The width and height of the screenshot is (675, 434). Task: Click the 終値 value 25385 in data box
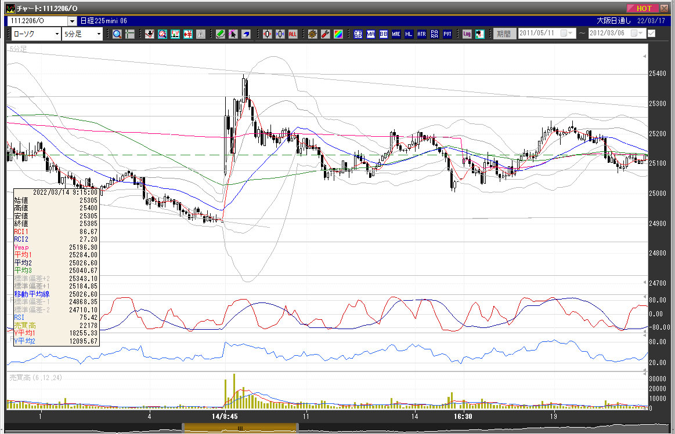[x=88, y=224]
